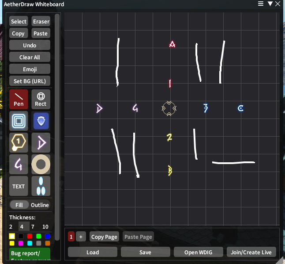285x264 pixels.
Task: Click the purple 4 waymark on canvas
Action: [x=135, y=108]
